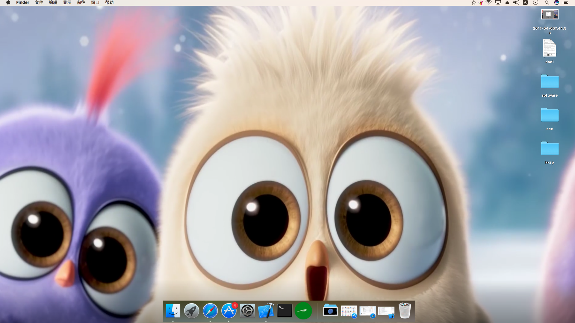Launch Safari from the Dock
Image resolution: width=575 pixels, height=323 pixels.
click(210, 311)
